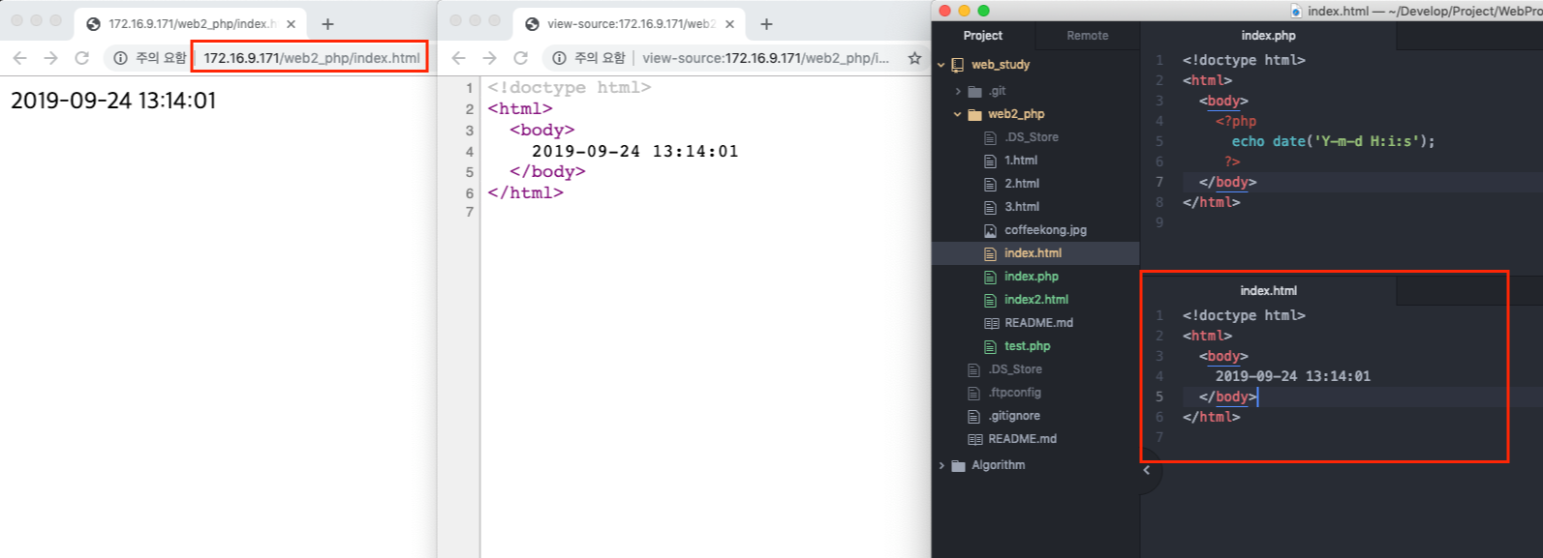Select the 172.16.9.171/web2_php/index browser tab
This screenshot has height=558, width=1543.
[192, 24]
